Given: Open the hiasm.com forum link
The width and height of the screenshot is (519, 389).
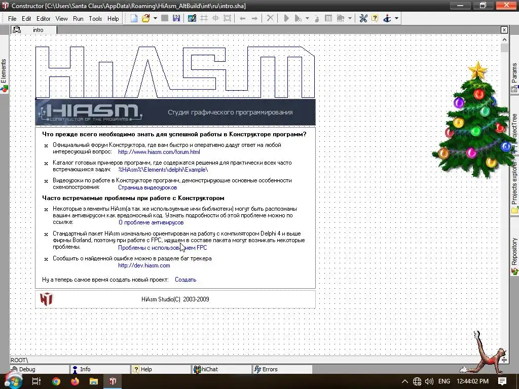Looking at the screenshot, I should (x=159, y=152).
